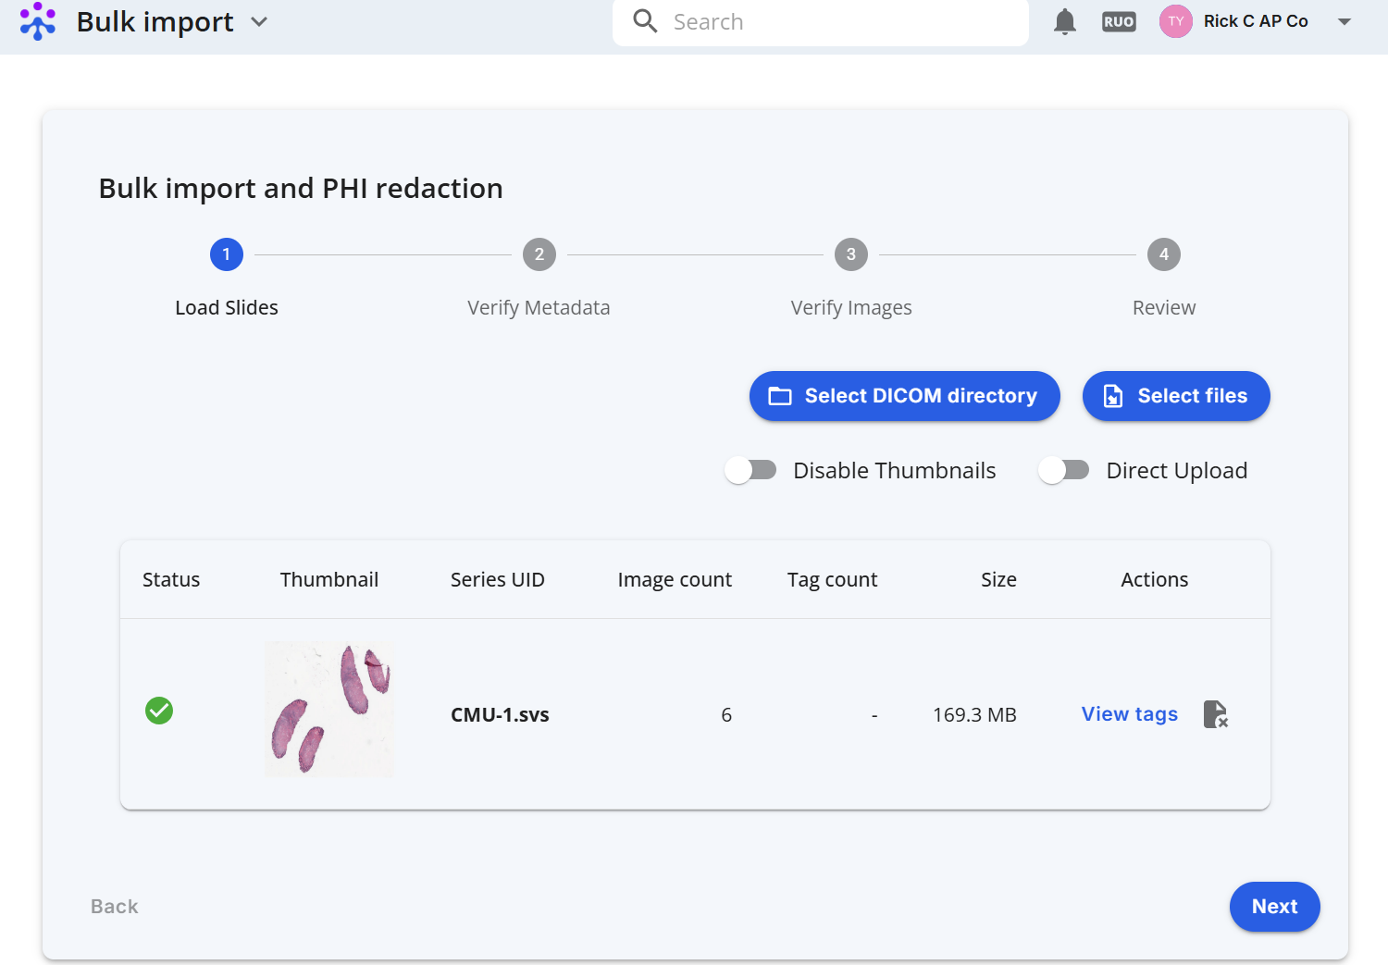This screenshot has height=965, width=1388.
Task: Click the Next button
Action: click(1274, 907)
